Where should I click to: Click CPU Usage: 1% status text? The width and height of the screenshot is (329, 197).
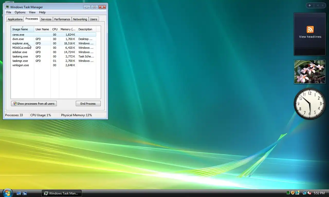click(41, 115)
